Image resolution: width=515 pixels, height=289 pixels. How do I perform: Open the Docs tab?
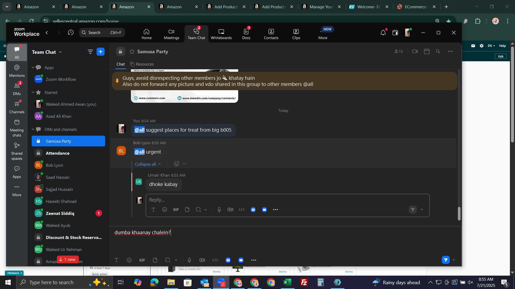(x=246, y=34)
